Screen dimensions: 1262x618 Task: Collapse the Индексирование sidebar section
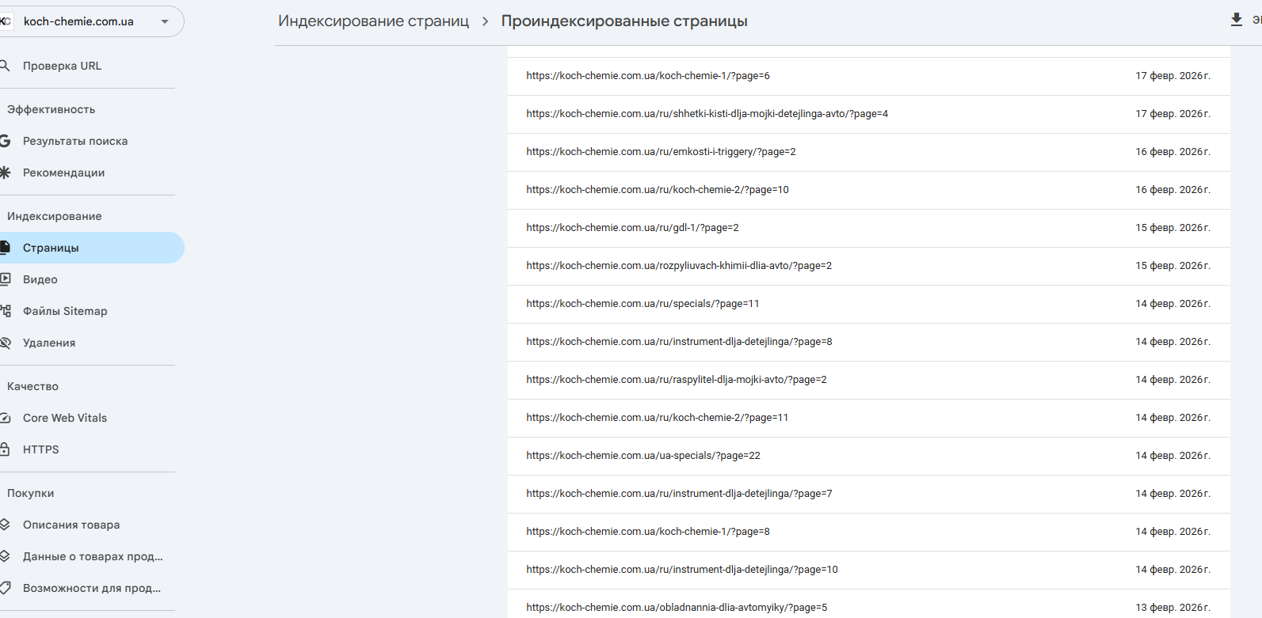[54, 216]
